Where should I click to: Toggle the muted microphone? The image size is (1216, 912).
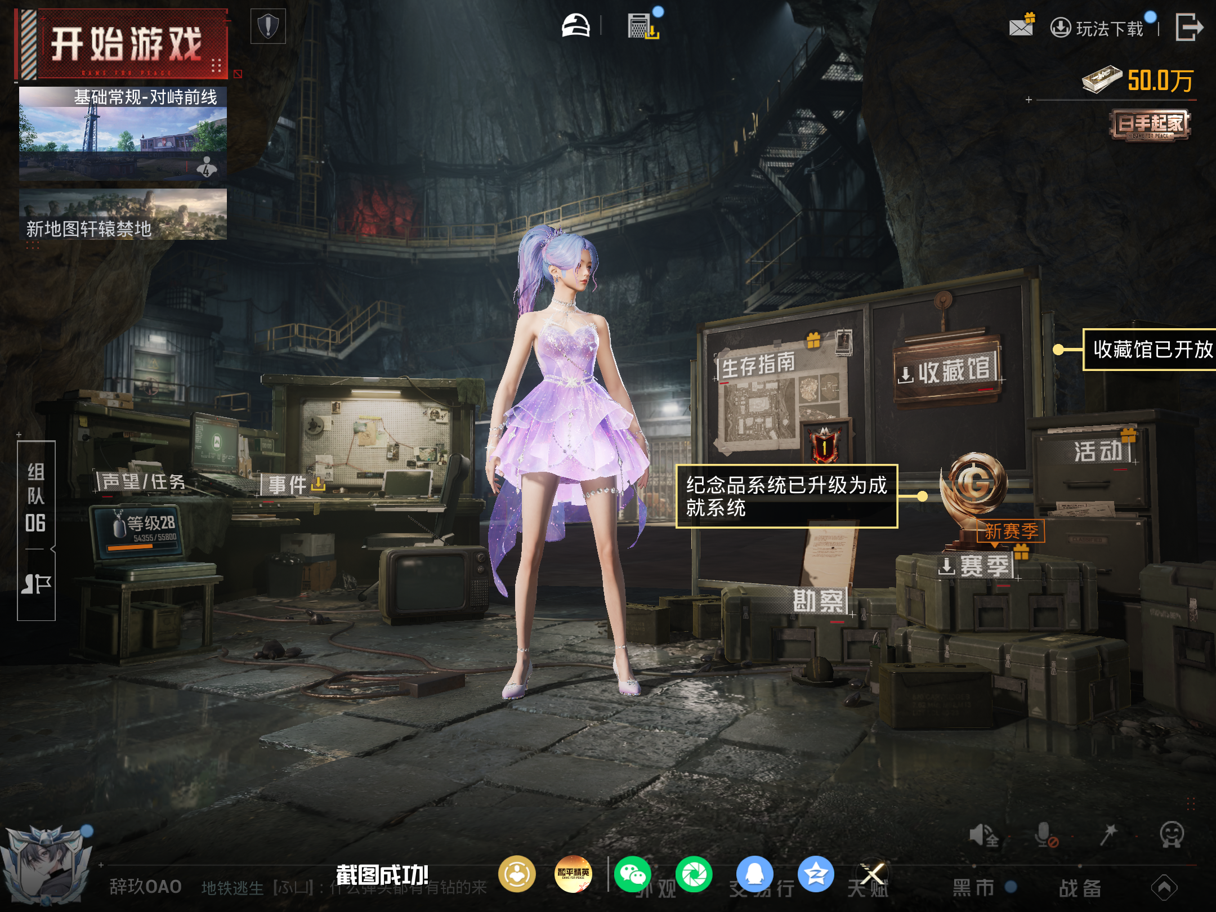[x=1045, y=835]
